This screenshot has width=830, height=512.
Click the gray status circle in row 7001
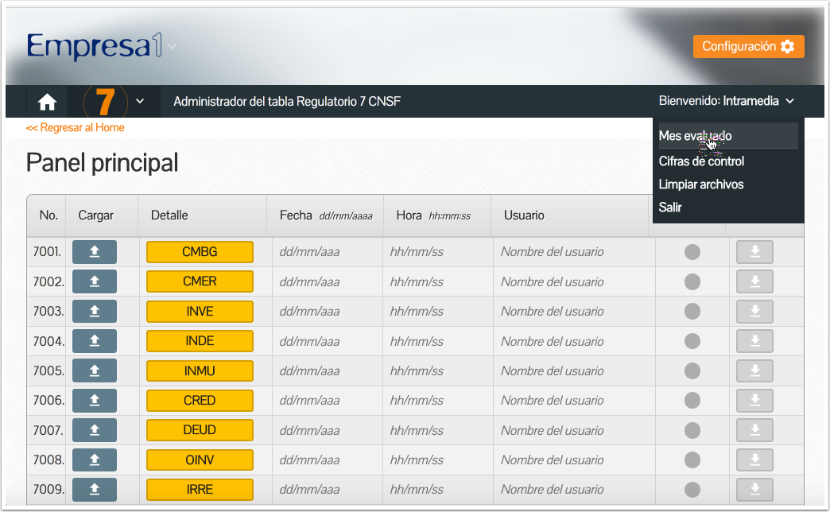coord(692,252)
